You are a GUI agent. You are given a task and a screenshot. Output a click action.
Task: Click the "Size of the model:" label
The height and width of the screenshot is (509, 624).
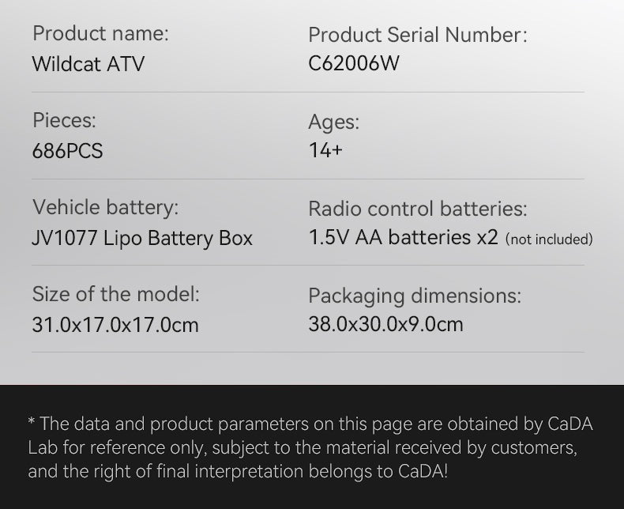[x=116, y=295]
